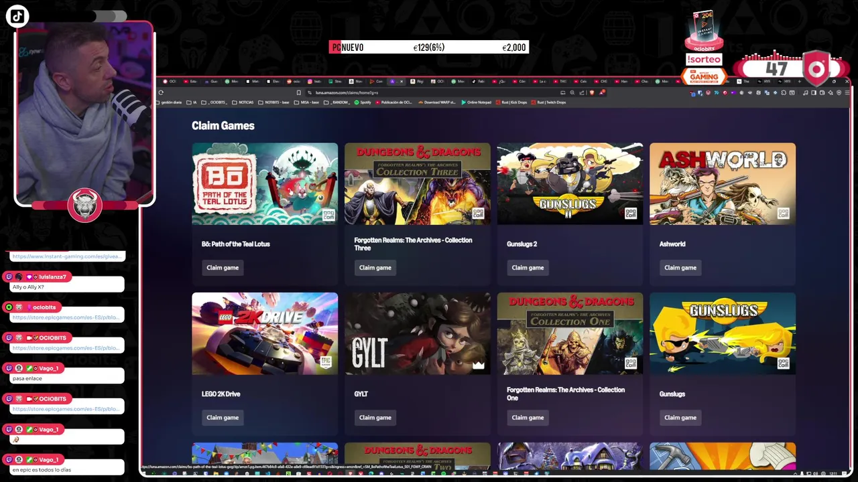Open the music note toolbar icon
The height and width of the screenshot is (482, 858).
[805, 92]
